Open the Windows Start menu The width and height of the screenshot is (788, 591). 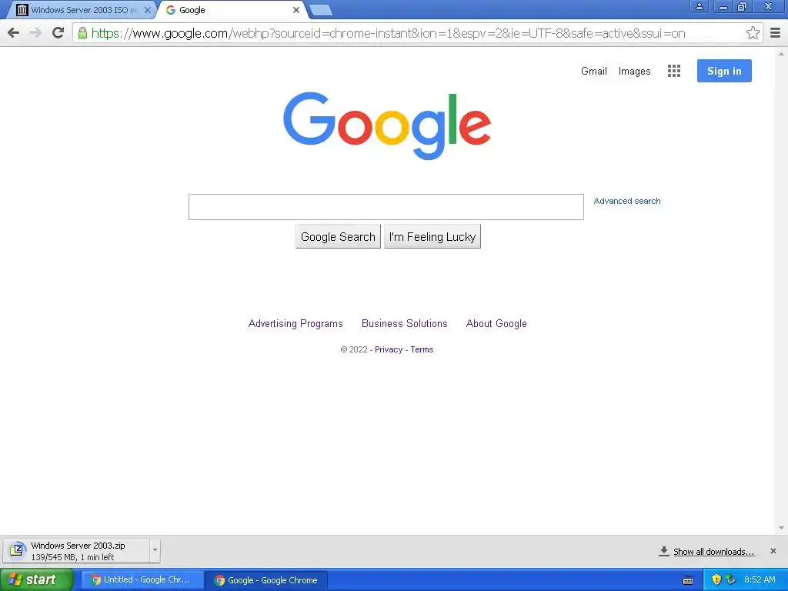coord(36,580)
